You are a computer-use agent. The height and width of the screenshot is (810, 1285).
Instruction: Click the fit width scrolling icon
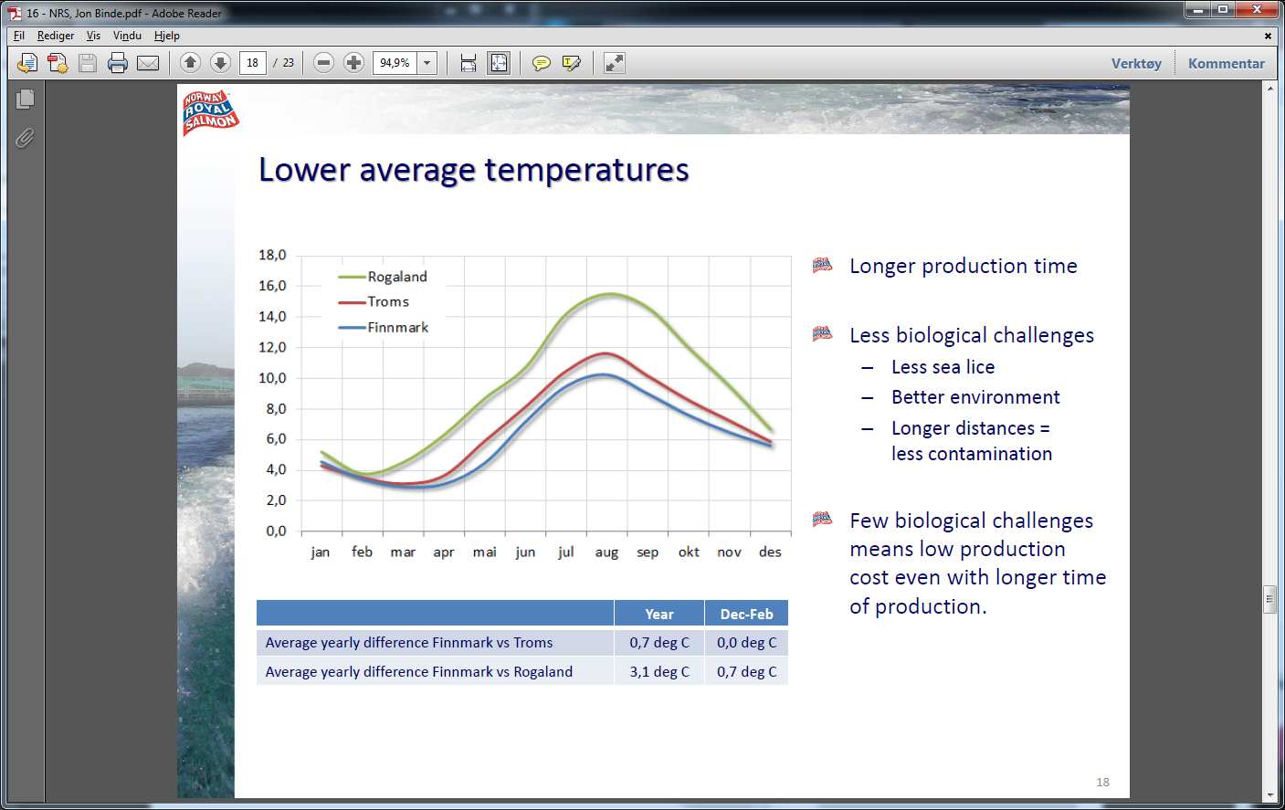click(469, 63)
